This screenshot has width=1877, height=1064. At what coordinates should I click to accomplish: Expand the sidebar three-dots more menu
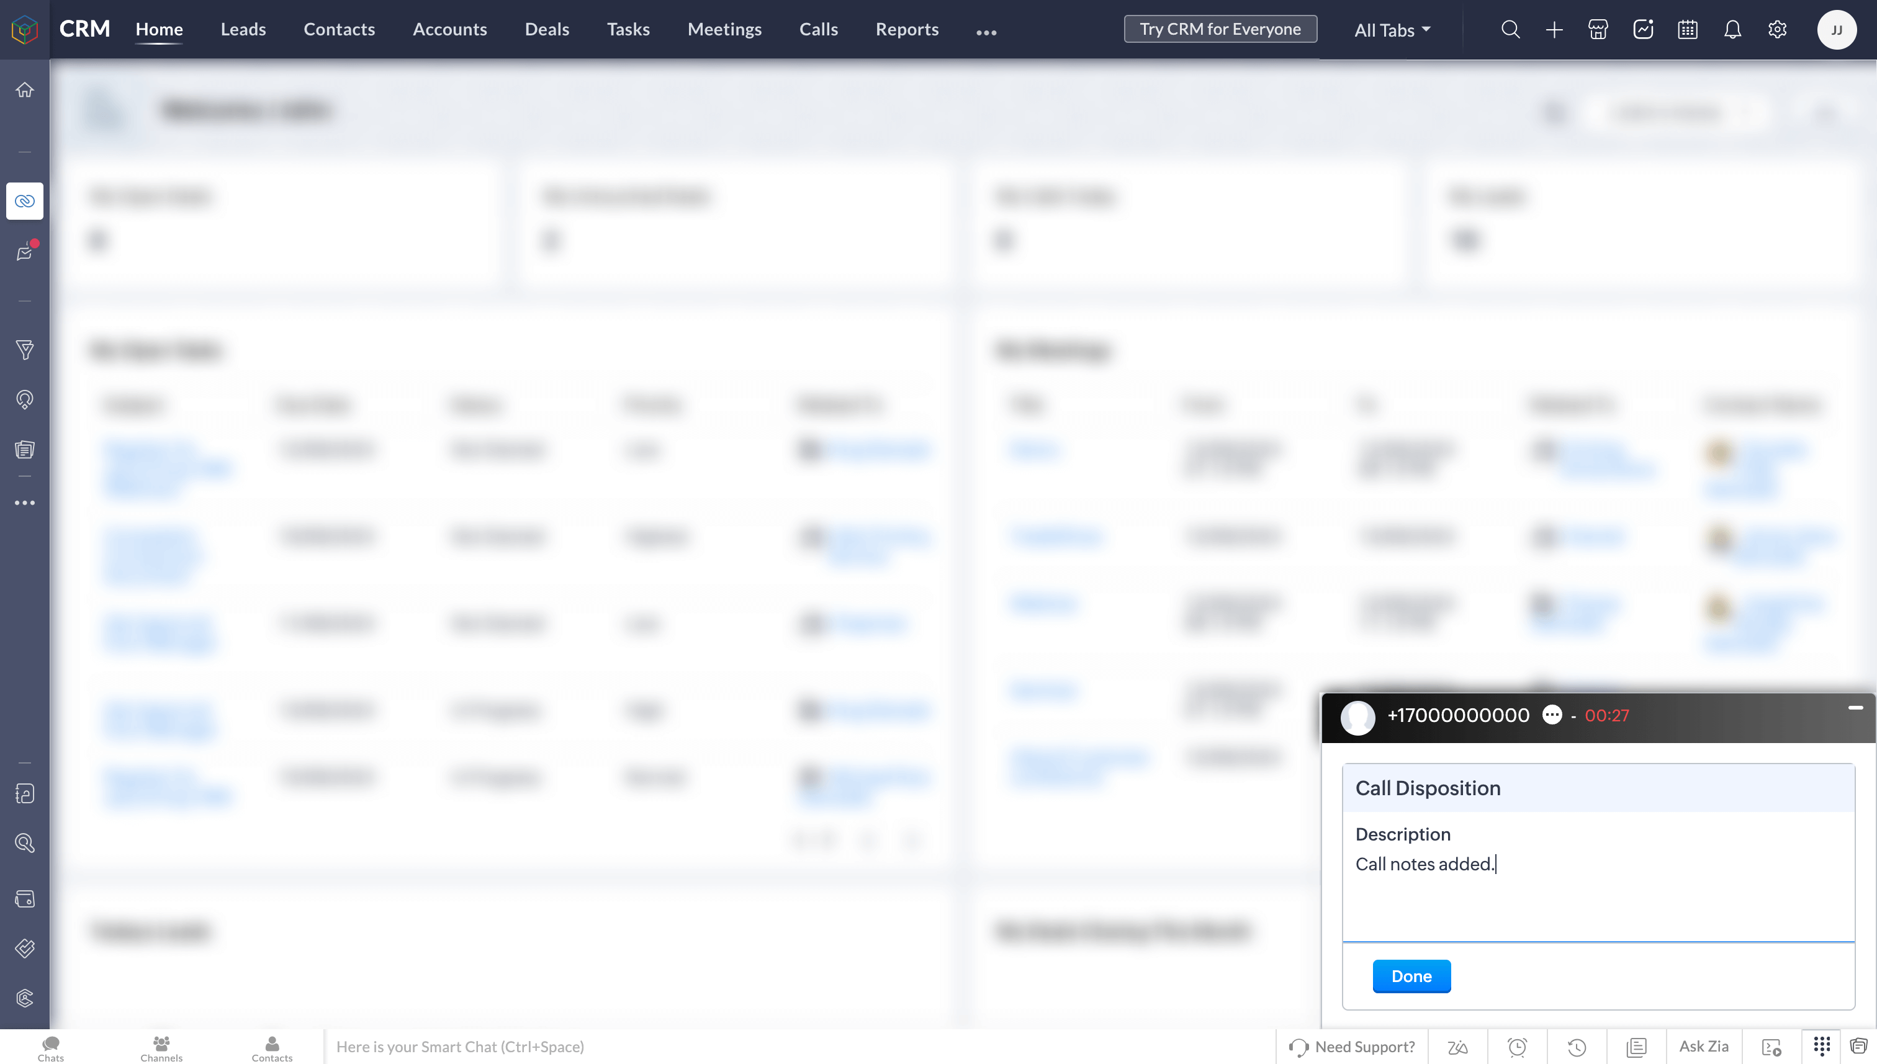[x=25, y=503]
